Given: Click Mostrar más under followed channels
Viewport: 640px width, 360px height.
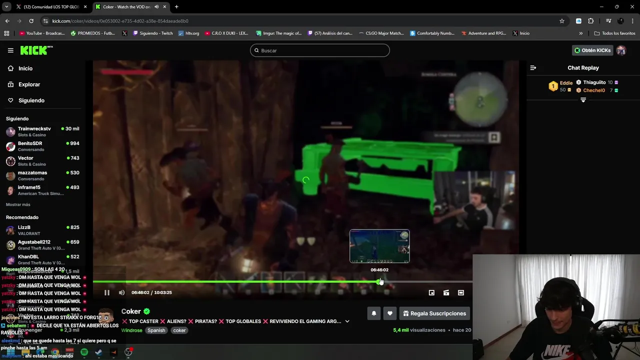Looking at the screenshot, I should (18, 204).
